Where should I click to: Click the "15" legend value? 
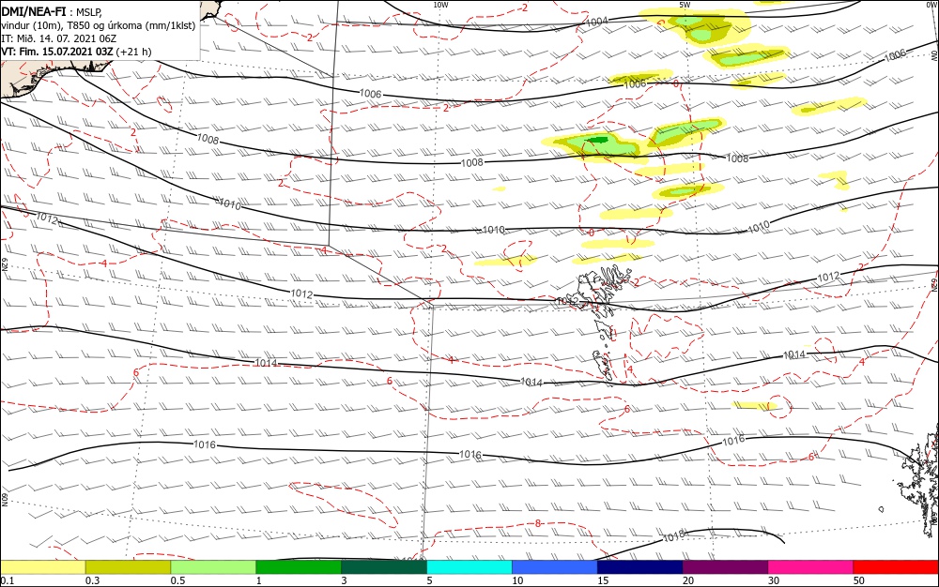[x=603, y=581]
